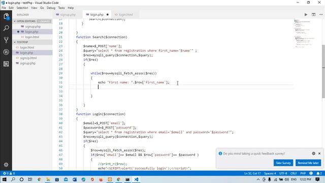This screenshot has height=183, width=325.
Task: Open the Extensions view
Action: [6, 64]
